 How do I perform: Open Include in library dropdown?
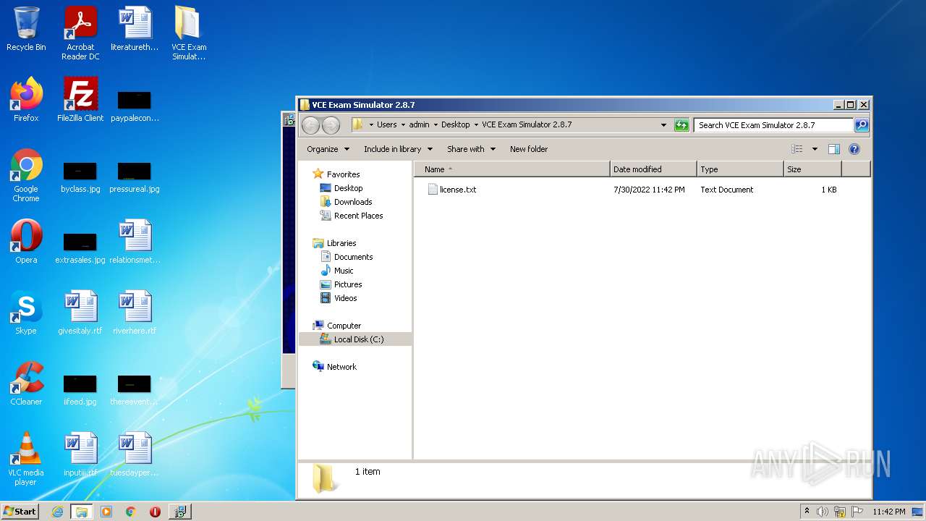398,149
